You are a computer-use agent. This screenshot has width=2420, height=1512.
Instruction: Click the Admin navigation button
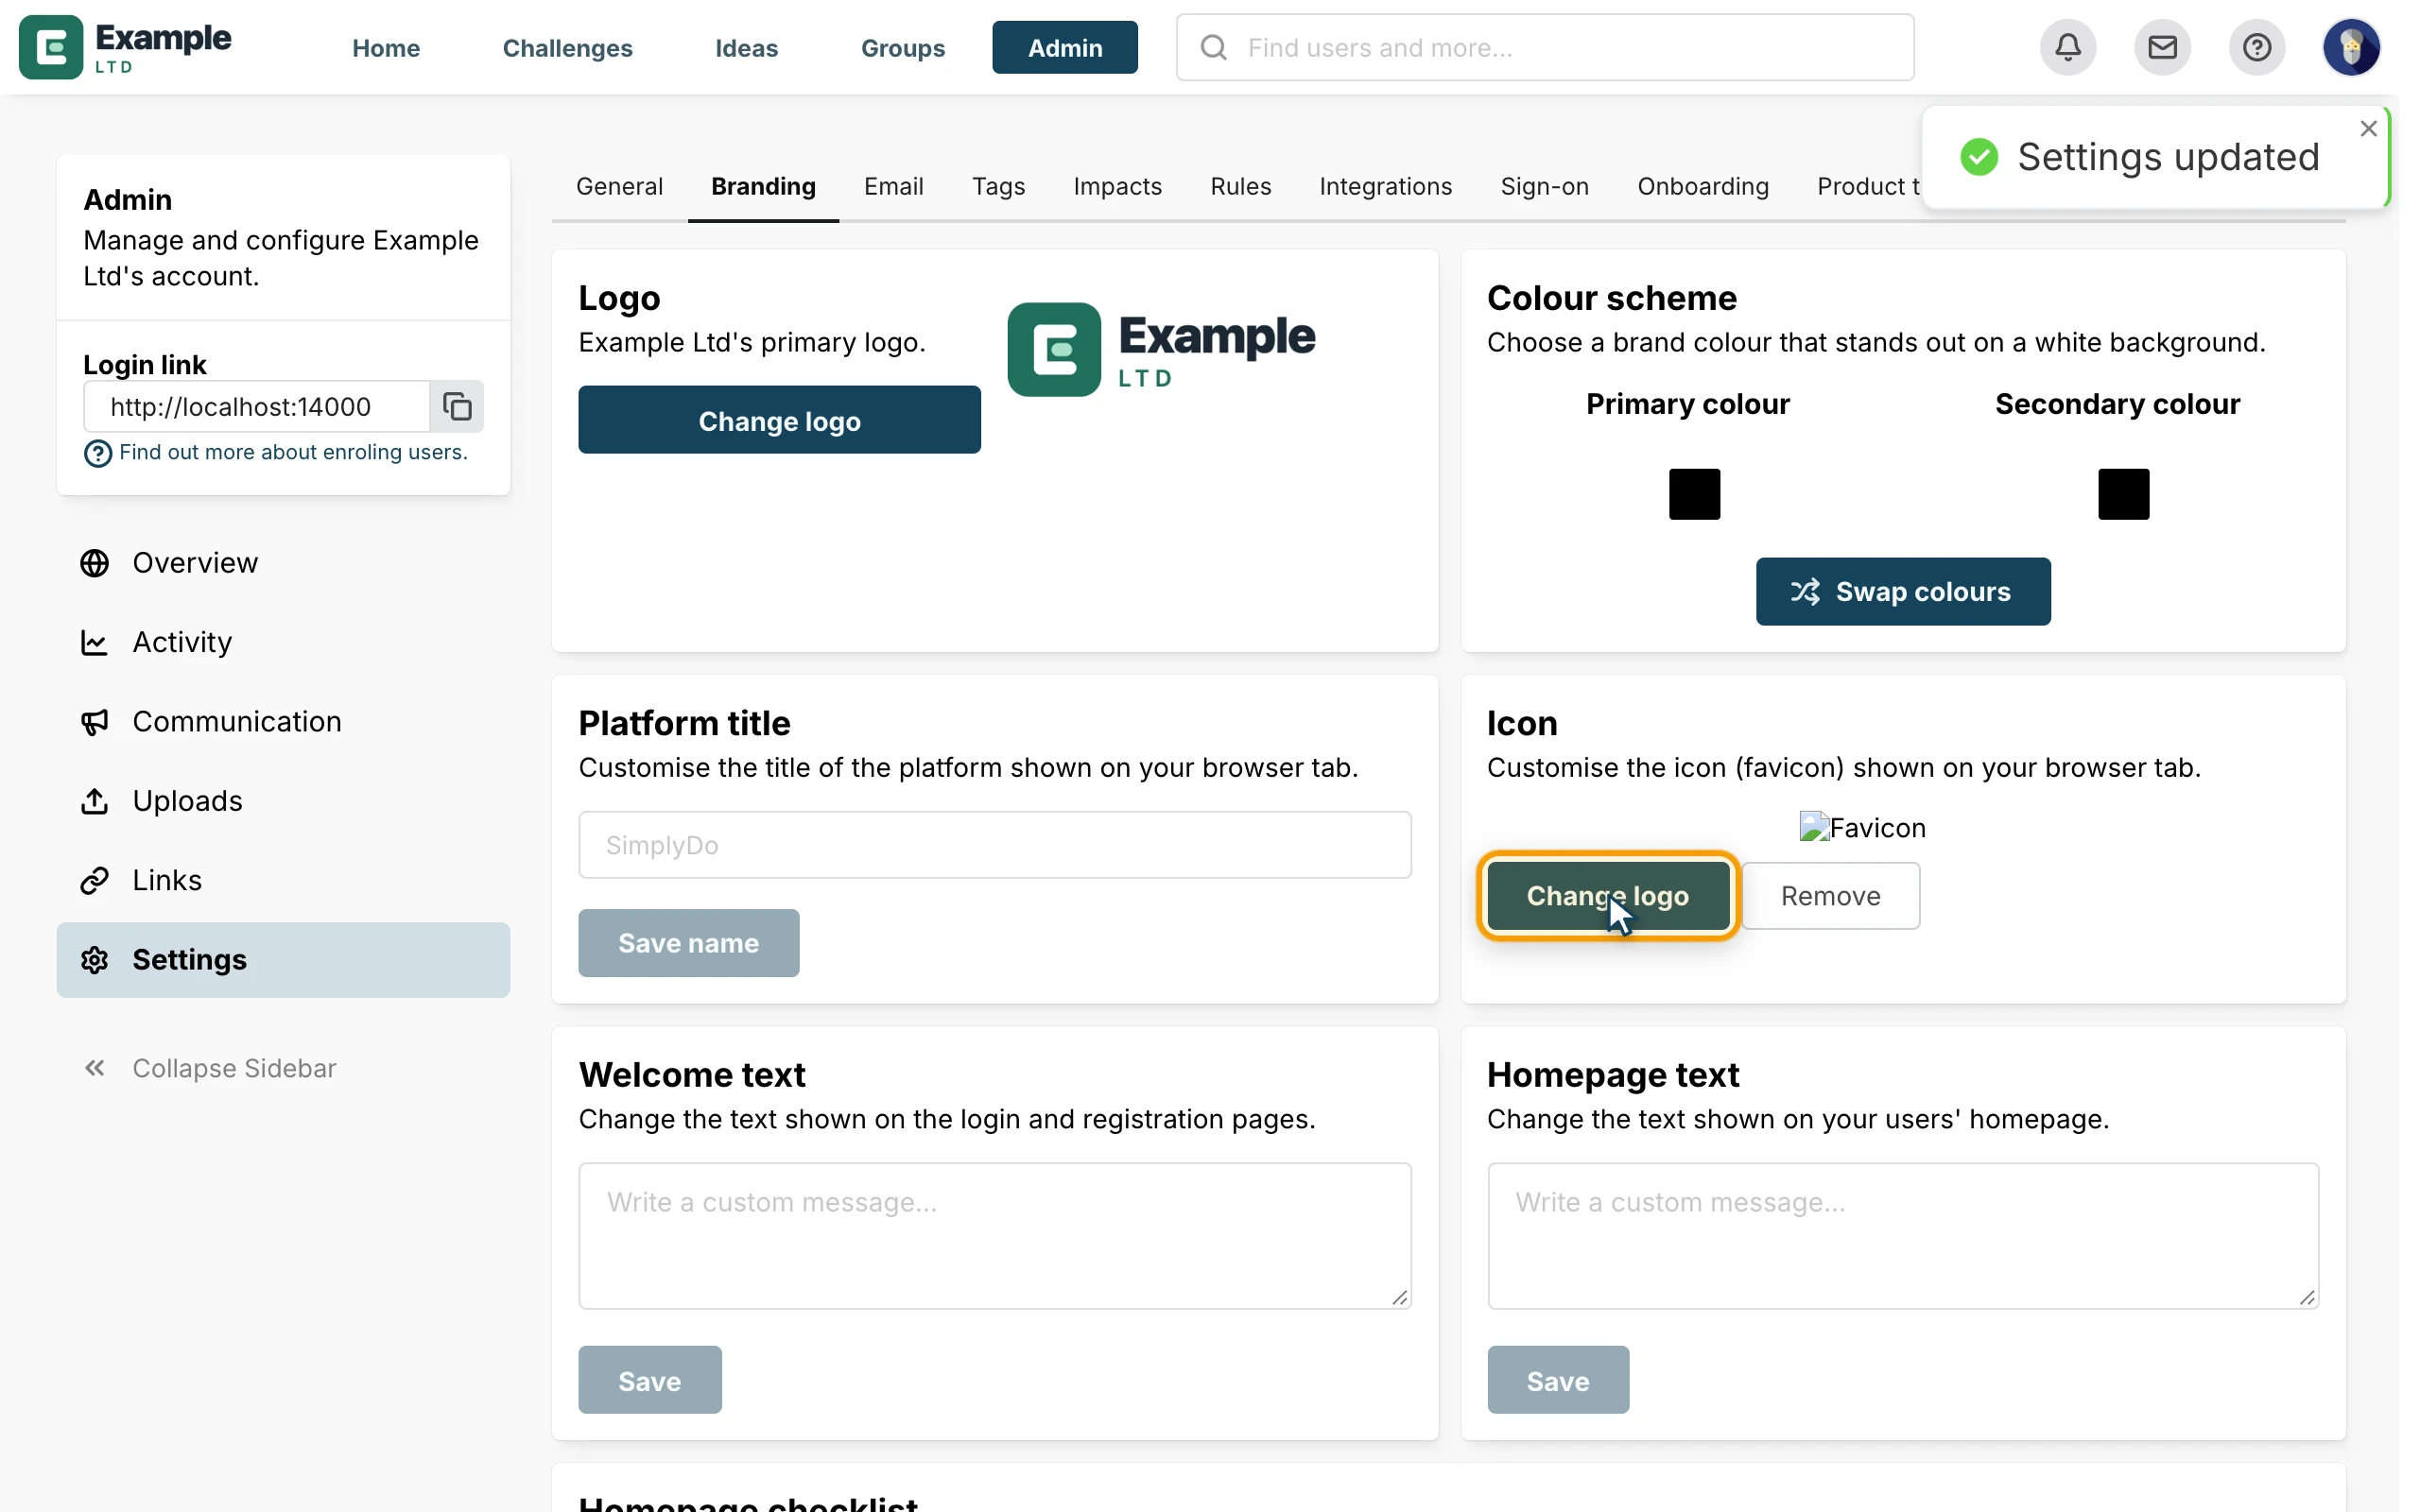1065,47
